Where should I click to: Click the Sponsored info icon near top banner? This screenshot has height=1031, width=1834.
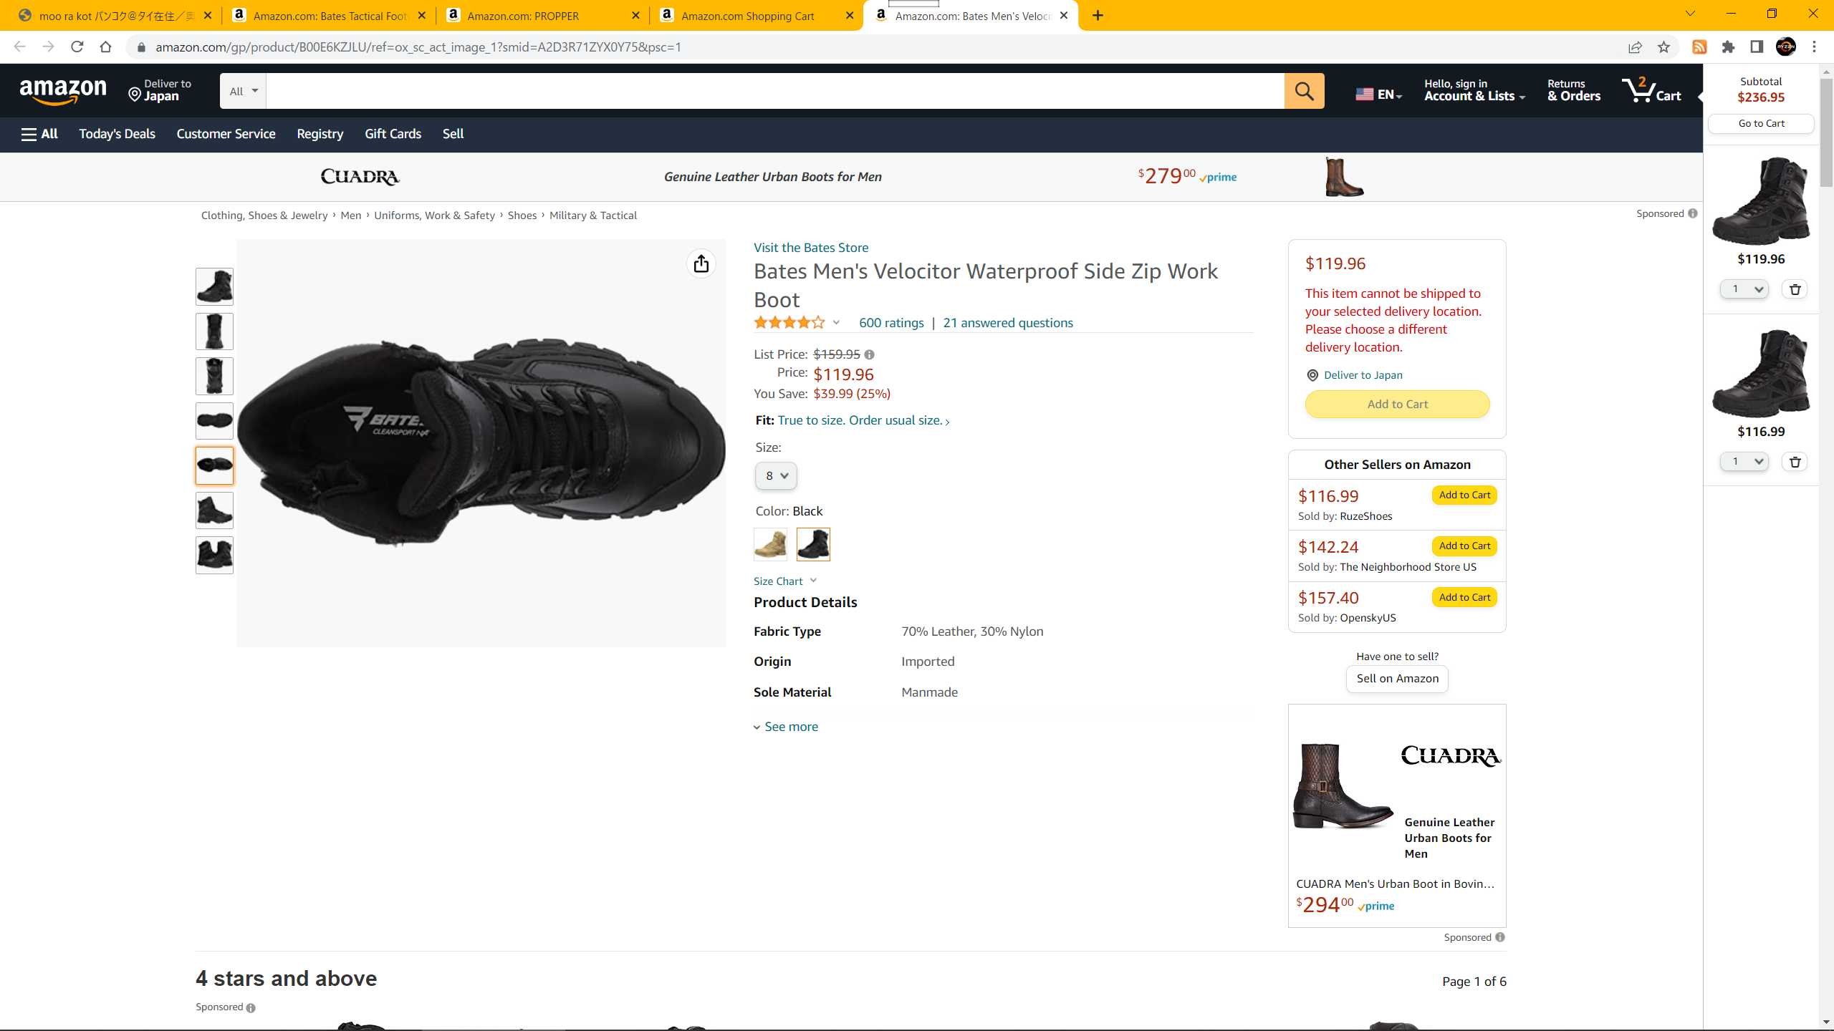point(1692,213)
